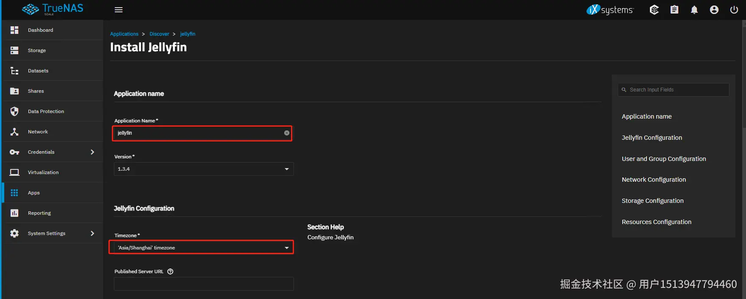Click the Published Server URL field
The width and height of the screenshot is (746, 299).
(203, 284)
